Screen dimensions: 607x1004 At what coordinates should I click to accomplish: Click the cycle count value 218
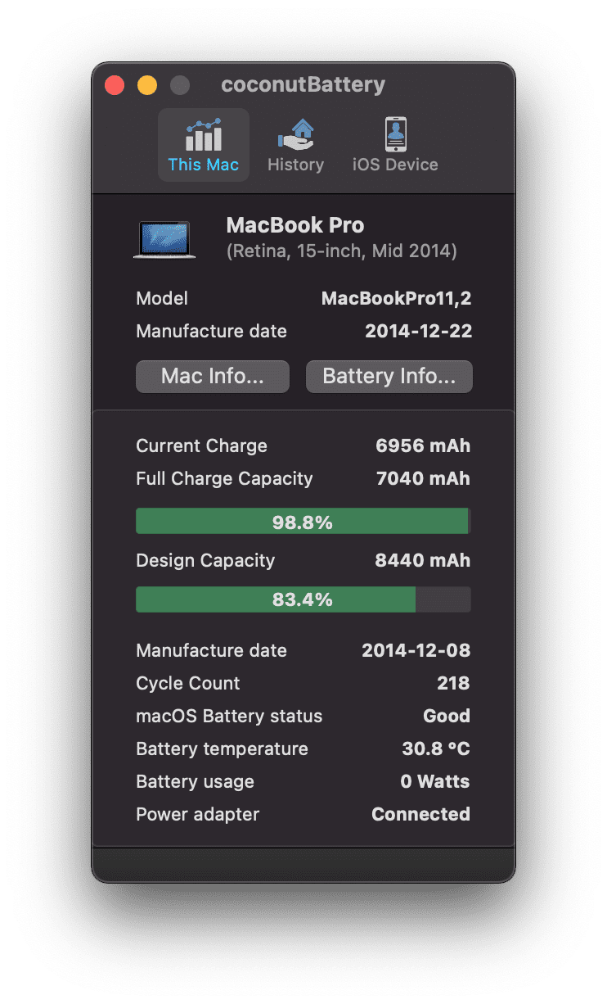[x=454, y=684]
